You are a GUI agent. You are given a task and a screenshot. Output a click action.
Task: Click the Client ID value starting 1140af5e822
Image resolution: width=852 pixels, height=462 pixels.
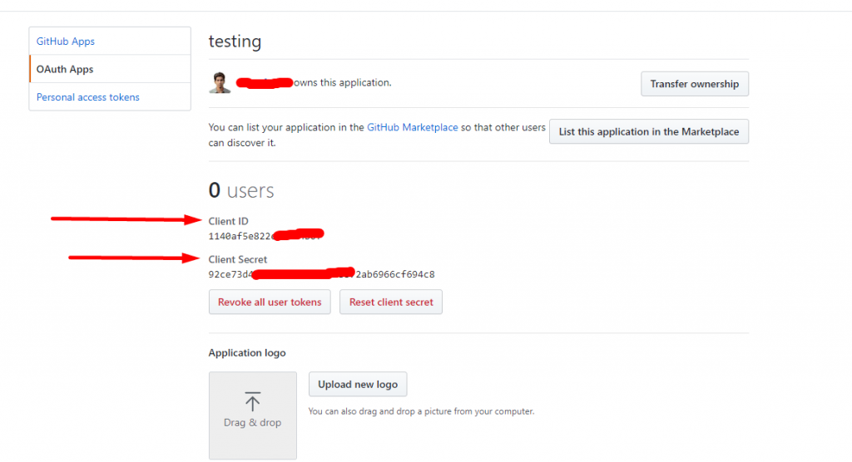266,236
